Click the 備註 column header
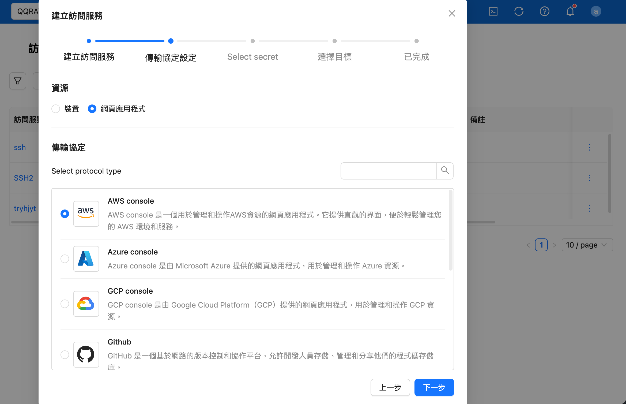626x404 pixels. (x=478, y=119)
